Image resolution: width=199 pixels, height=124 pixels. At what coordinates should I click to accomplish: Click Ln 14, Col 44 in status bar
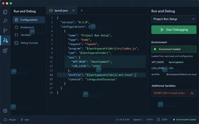pos(123,120)
